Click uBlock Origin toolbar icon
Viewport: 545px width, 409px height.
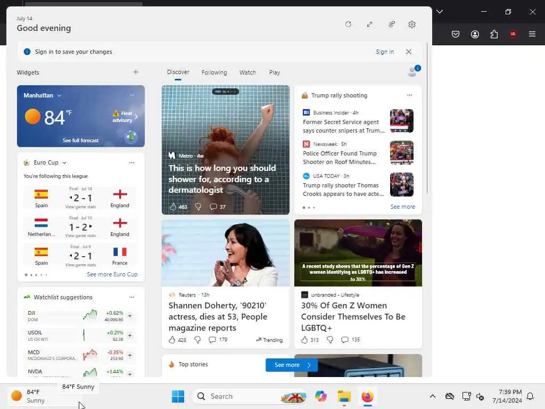click(513, 34)
